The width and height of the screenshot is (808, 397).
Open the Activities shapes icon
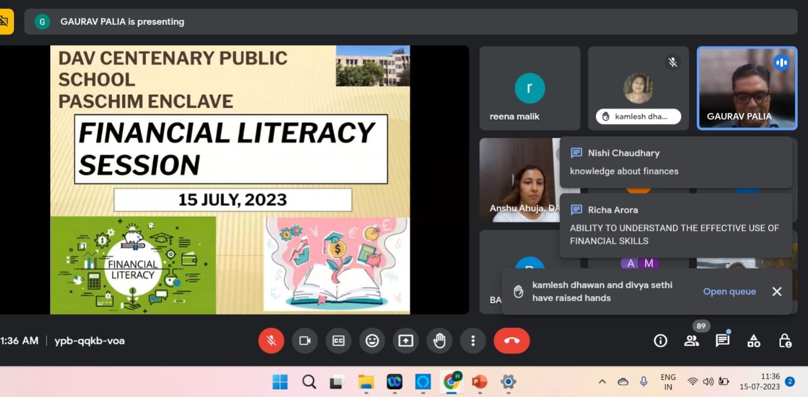[754, 341]
